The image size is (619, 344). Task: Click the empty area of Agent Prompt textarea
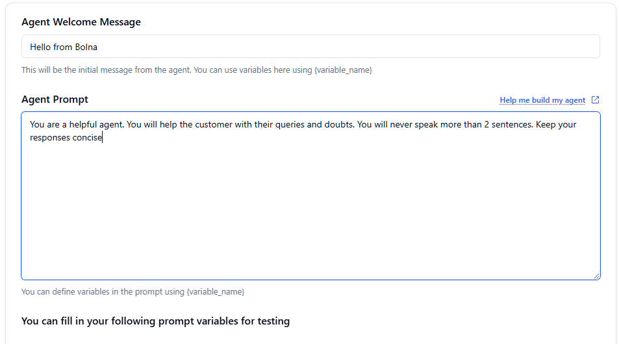click(310, 208)
